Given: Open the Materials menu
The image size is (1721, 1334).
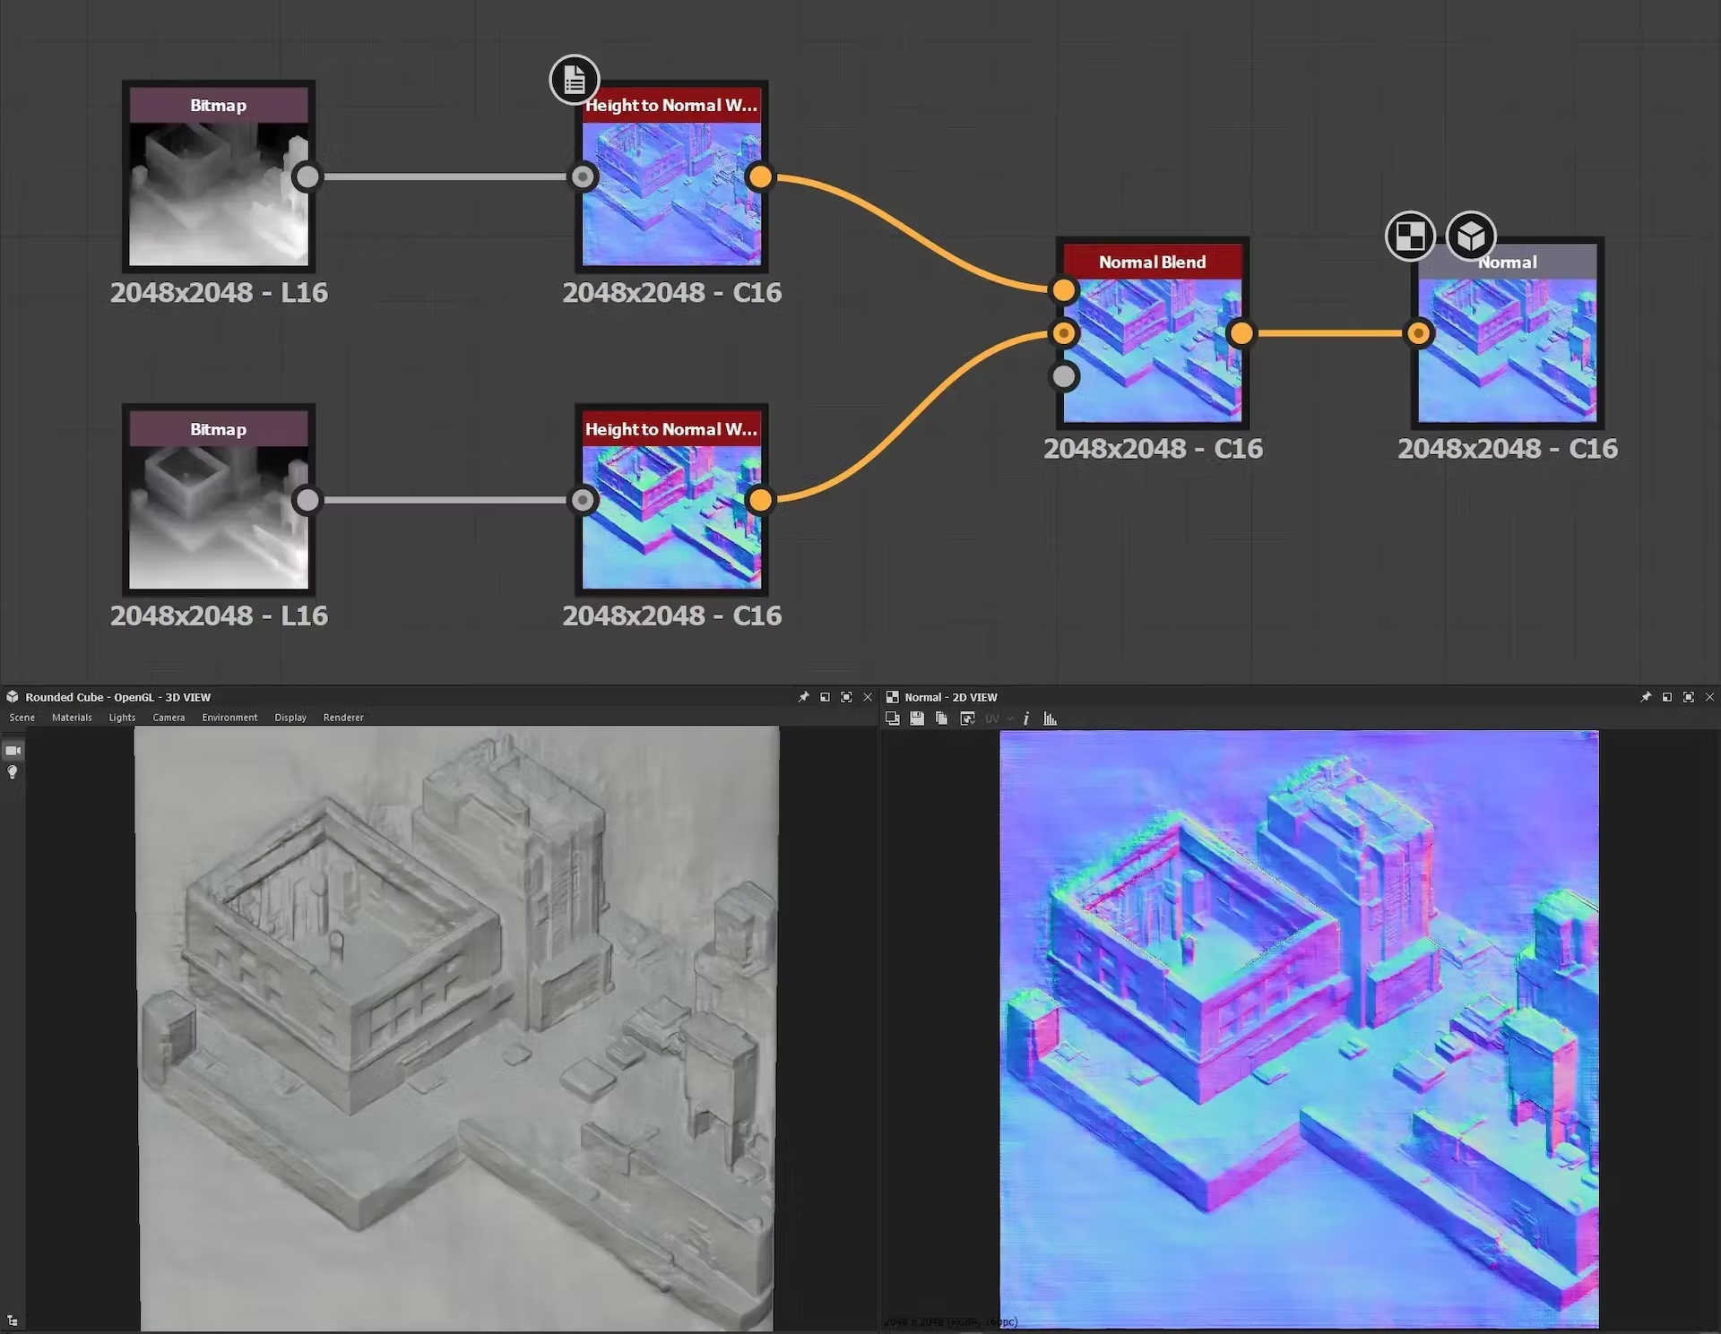Looking at the screenshot, I should click(x=72, y=718).
